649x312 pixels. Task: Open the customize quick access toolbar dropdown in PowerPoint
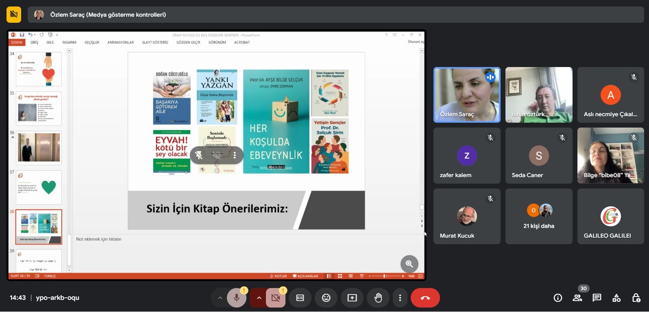pyautogui.click(x=57, y=35)
